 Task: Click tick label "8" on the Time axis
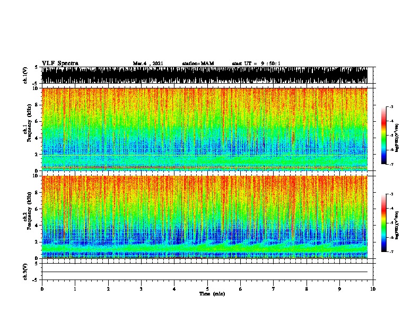pyautogui.click(x=307, y=289)
